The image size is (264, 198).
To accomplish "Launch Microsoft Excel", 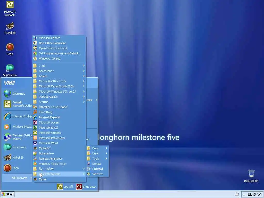I will (59, 128).
